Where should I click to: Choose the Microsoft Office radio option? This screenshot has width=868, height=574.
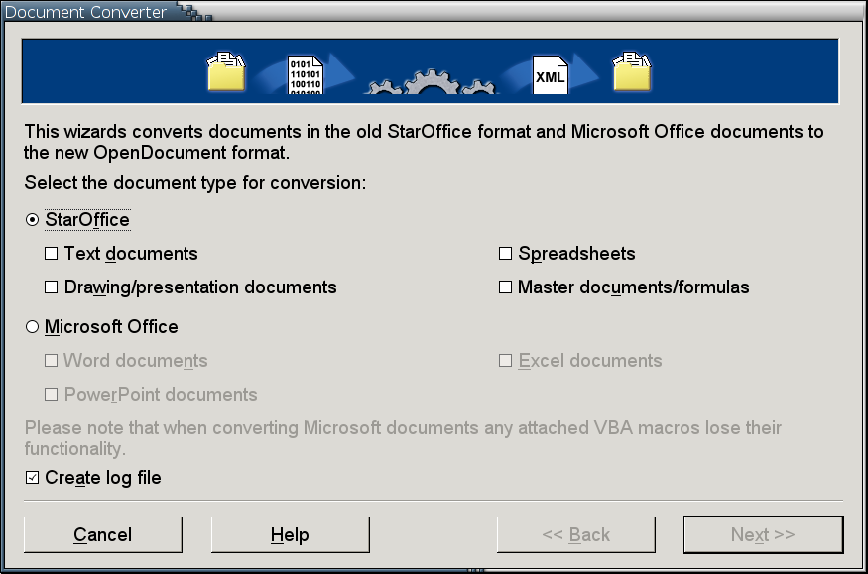(33, 327)
